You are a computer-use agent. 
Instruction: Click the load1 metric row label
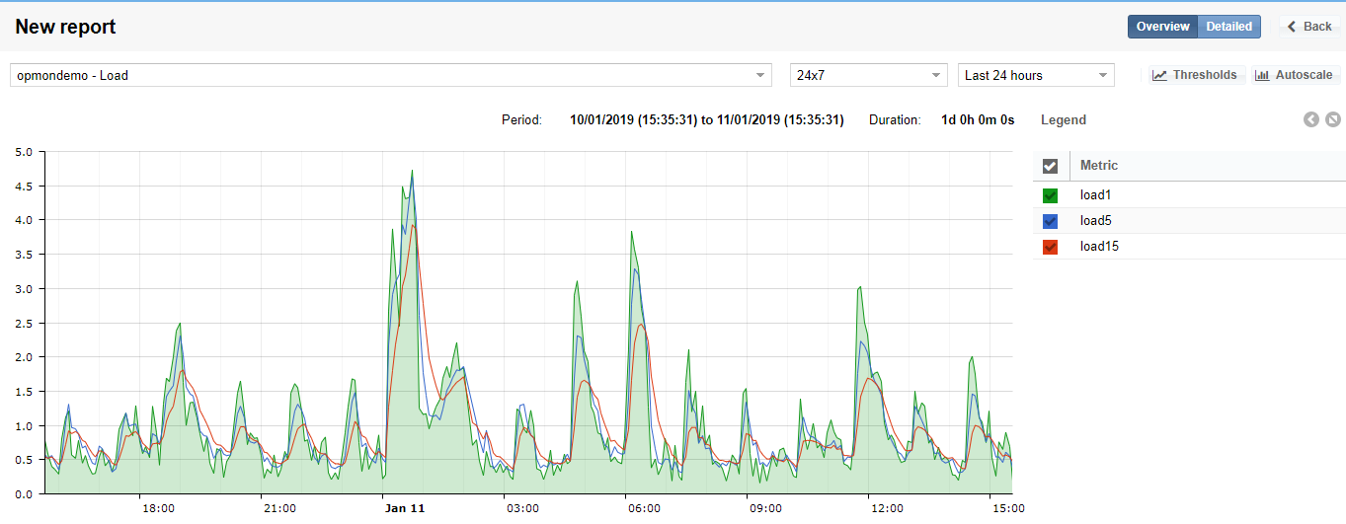click(x=1096, y=195)
